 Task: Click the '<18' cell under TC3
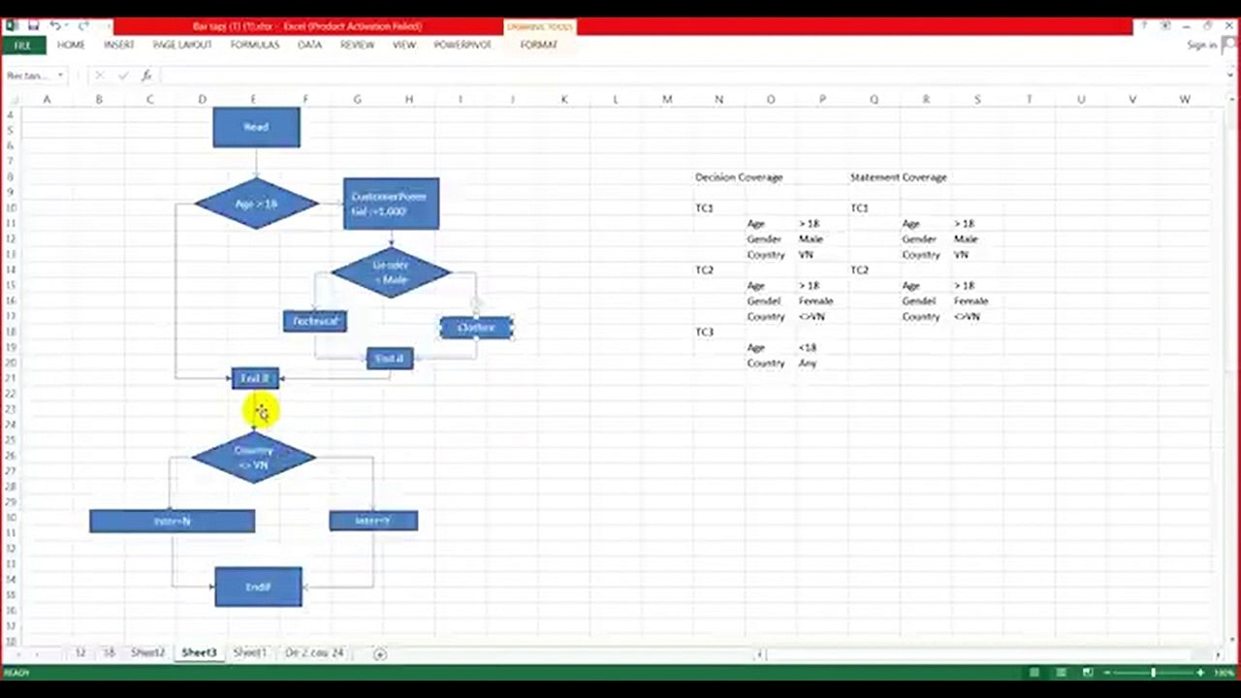(x=808, y=348)
